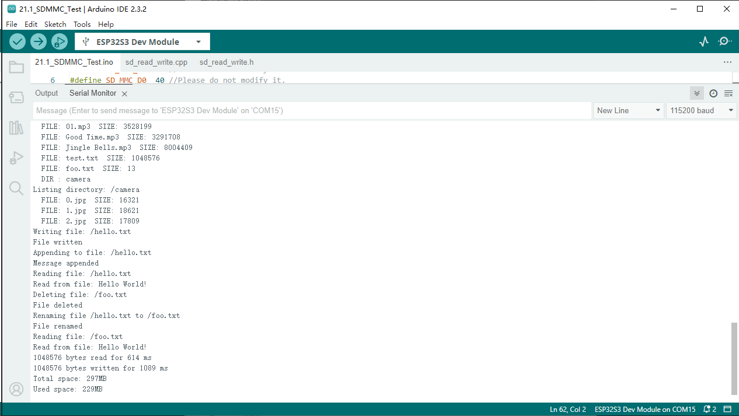The height and width of the screenshot is (416, 739).
Task: Open the Search icon in sidebar
Action: pyautogui.click(x=16, y=188)
